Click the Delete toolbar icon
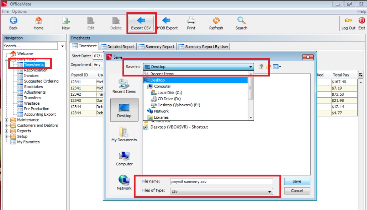Viewport: 367px width, 210px height. pyautogui.click(x=116, y=23)
